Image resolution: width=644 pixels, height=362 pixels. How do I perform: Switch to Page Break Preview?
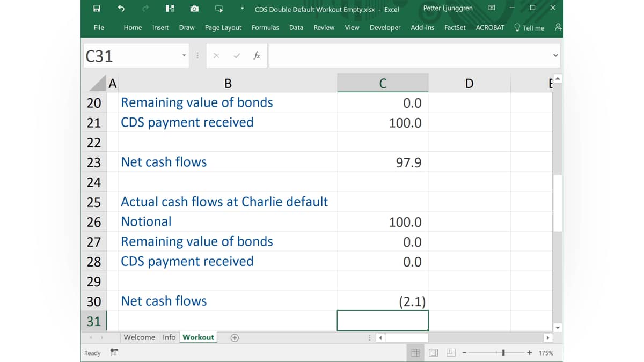click(451, 353)
